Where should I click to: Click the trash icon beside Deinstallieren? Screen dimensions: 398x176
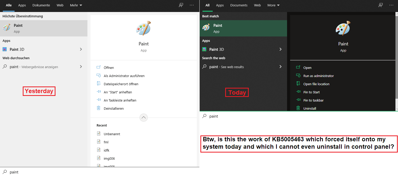(99, 108)
